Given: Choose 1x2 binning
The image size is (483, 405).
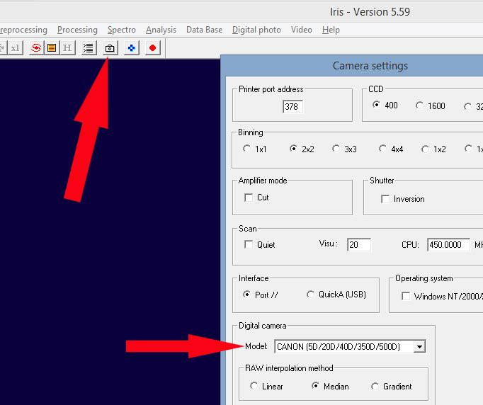Looking at the screenshot, I should (425, 149).
